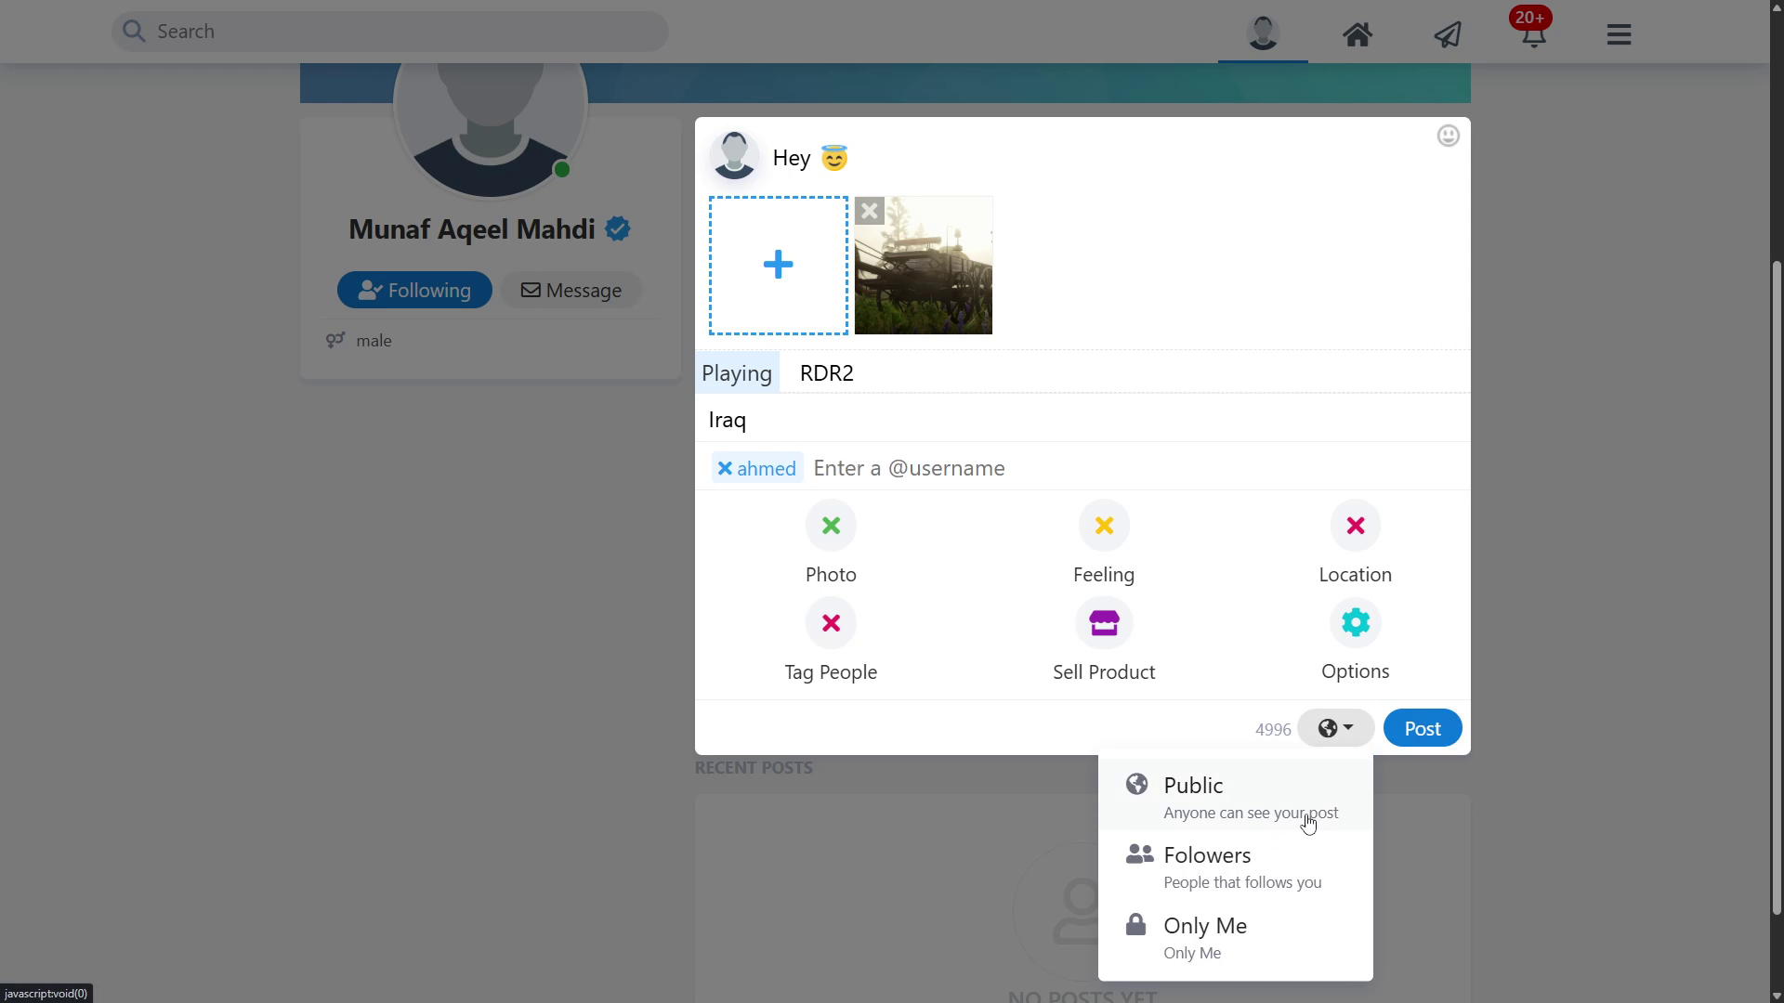
Task: Click the add photo plus box
Action: 778,266
